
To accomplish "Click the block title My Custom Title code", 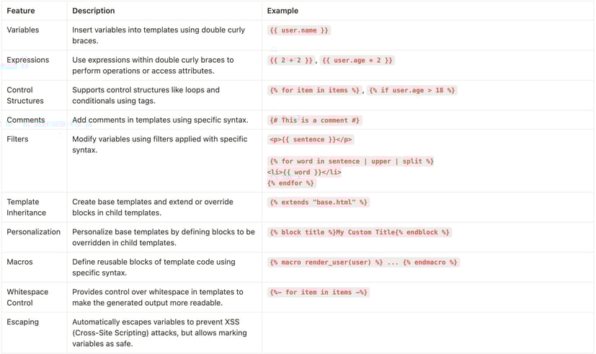I will click(360, 232).
